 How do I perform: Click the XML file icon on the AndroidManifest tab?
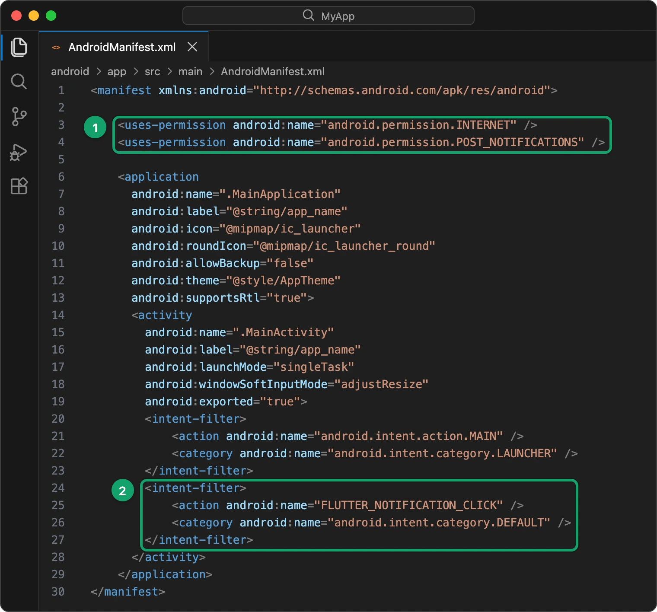click(56, 47)
